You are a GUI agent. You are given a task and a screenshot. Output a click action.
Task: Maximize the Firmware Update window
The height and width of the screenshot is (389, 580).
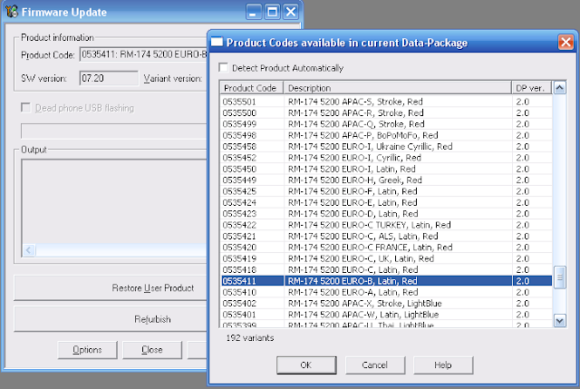tap(273, 12)
